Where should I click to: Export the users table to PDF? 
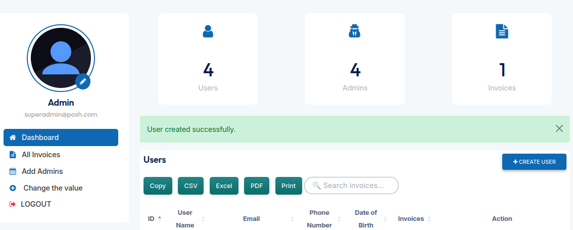coord(257,186)
